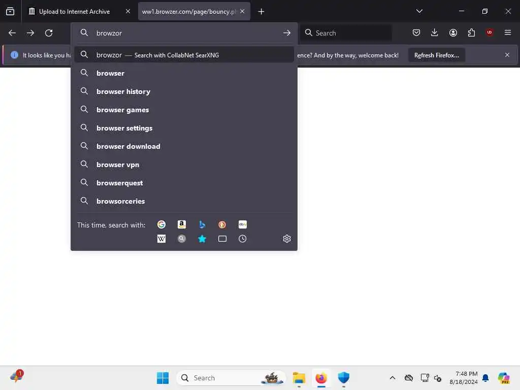The image size is (520, 390).
Task: Open the Copilot preview icon in taskbar
Action: 504,378
